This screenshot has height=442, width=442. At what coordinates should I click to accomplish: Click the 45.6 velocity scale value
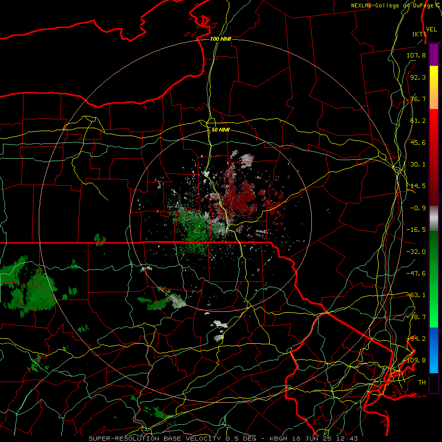(418, 142)
